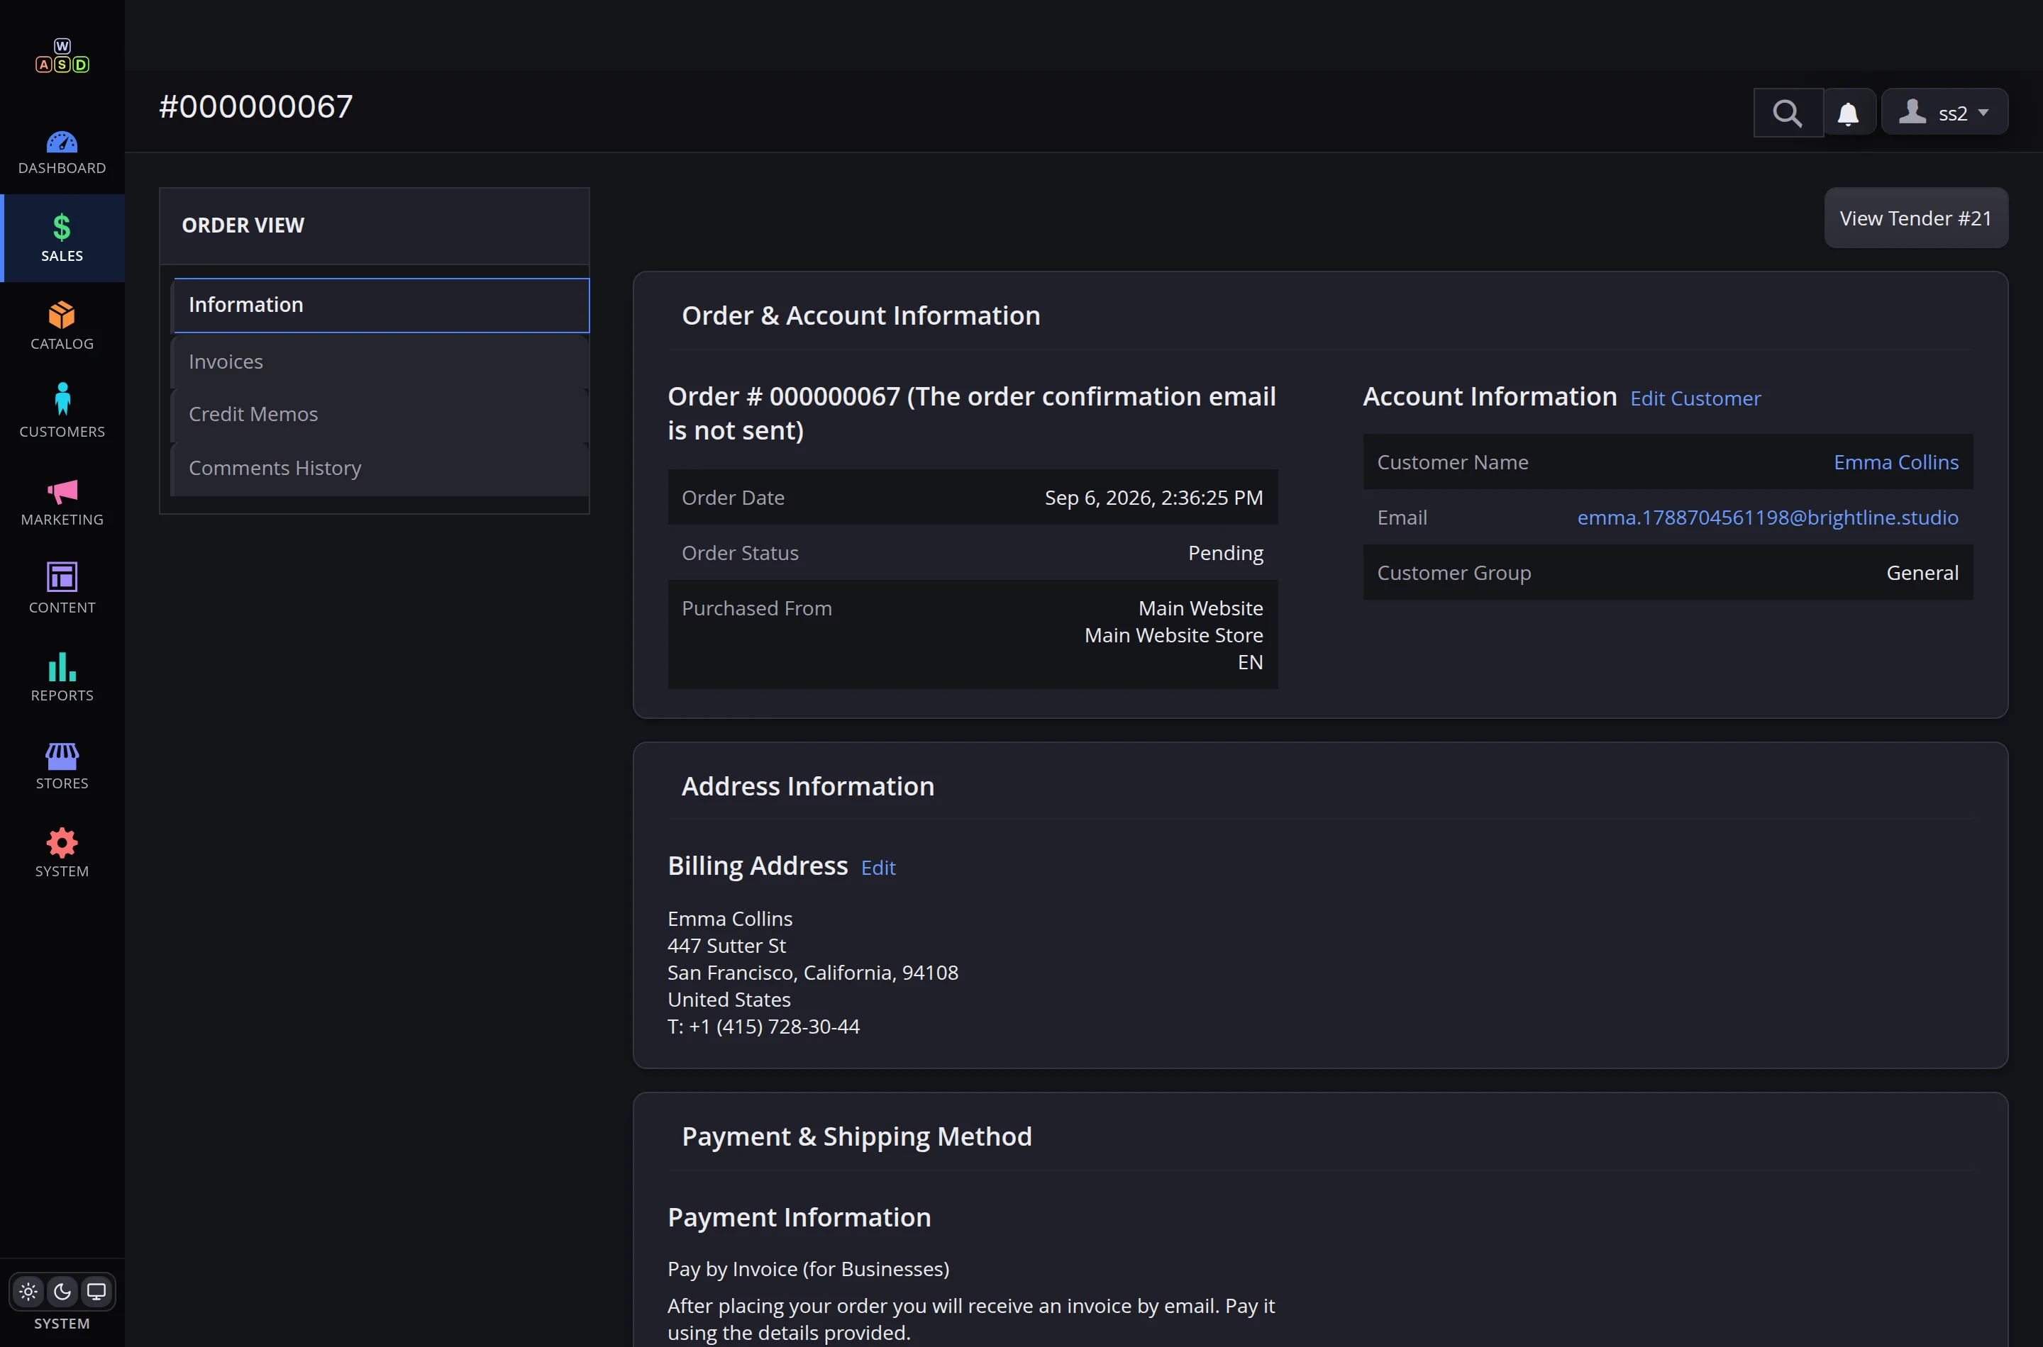Click the United States address line
The width and height of the screenshot is (2043, 1347).
pyautogui.click(x=729, y=1000)
